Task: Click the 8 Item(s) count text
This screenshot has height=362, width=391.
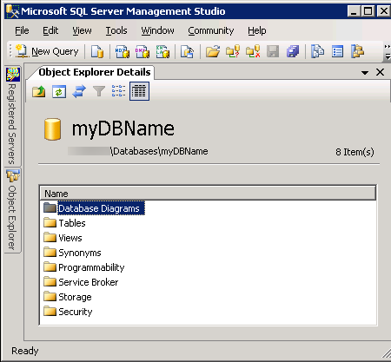Action: (x=355, y=152)
